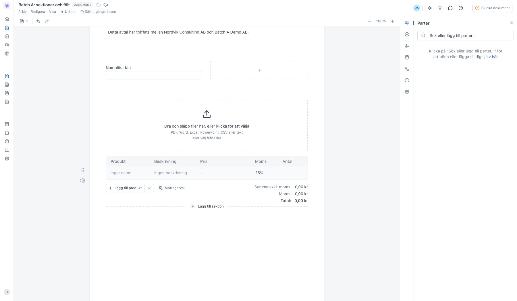Screen dimensions: 517x301
Task: Open the help question mark icon
Action: point(461,8)
